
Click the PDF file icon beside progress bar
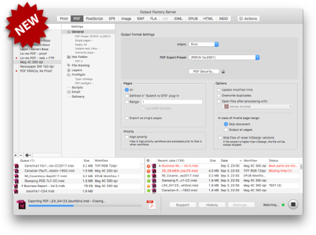click(152, 204)
